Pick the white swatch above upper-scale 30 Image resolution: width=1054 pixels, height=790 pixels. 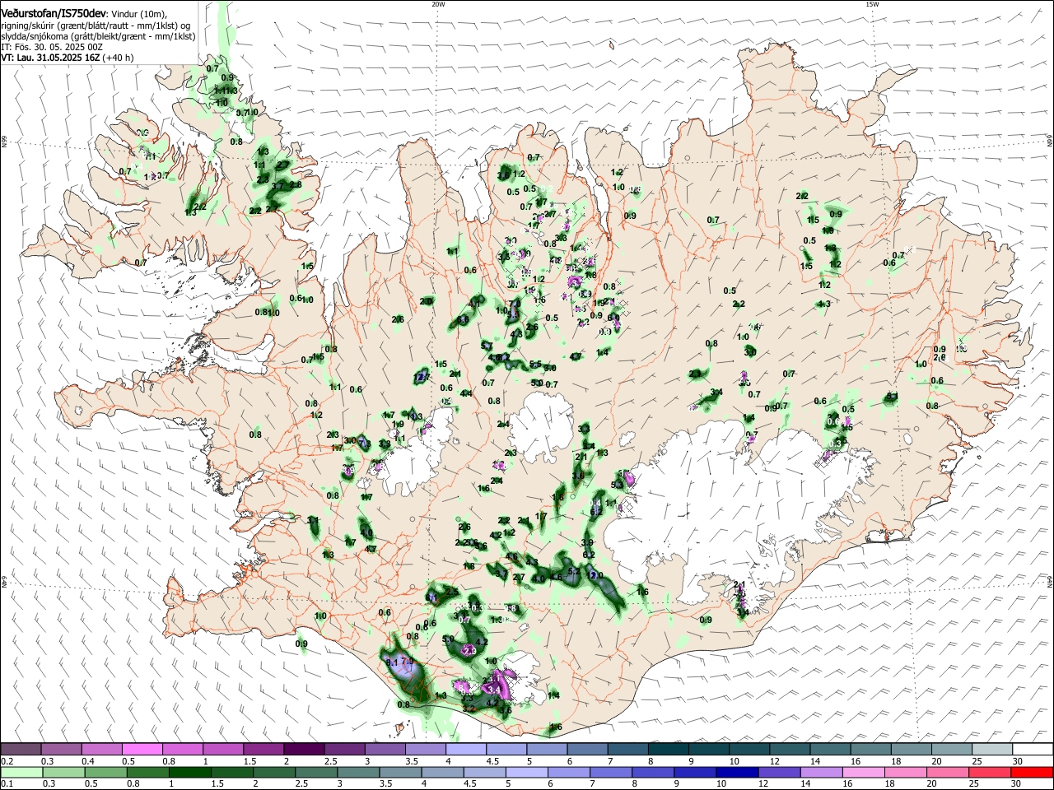(1031, 750)
